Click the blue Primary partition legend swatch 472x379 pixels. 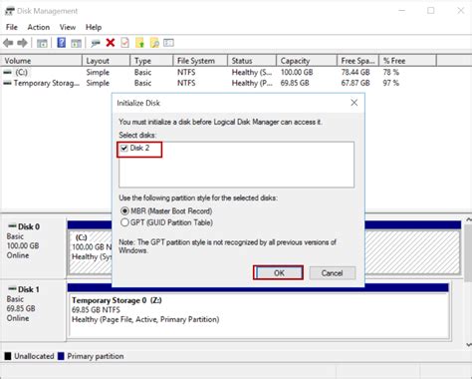click(61, 356)
